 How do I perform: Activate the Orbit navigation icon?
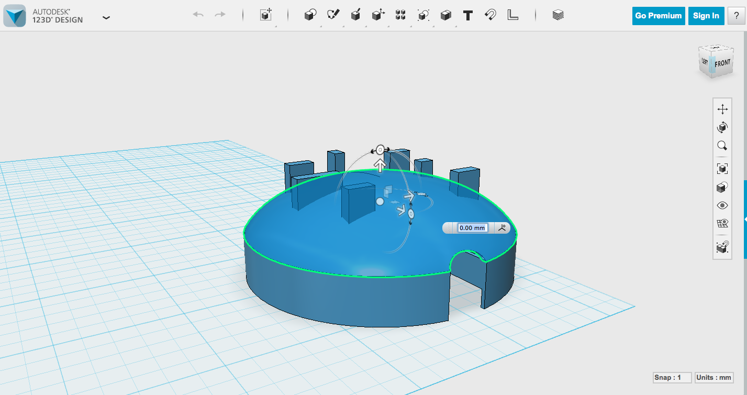point(722,127)
